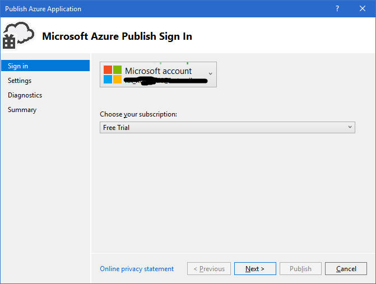The width and height of the screenshot is (376, 284).
Task: Click the 'Microsoft Azure Publish Sign In' heading
Action: (117, 36)
